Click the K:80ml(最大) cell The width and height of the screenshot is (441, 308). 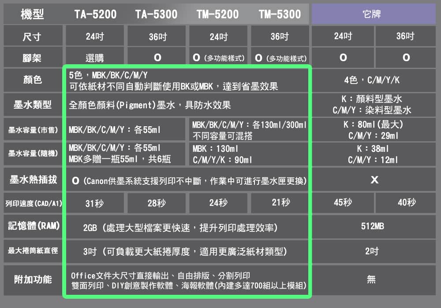374,130
